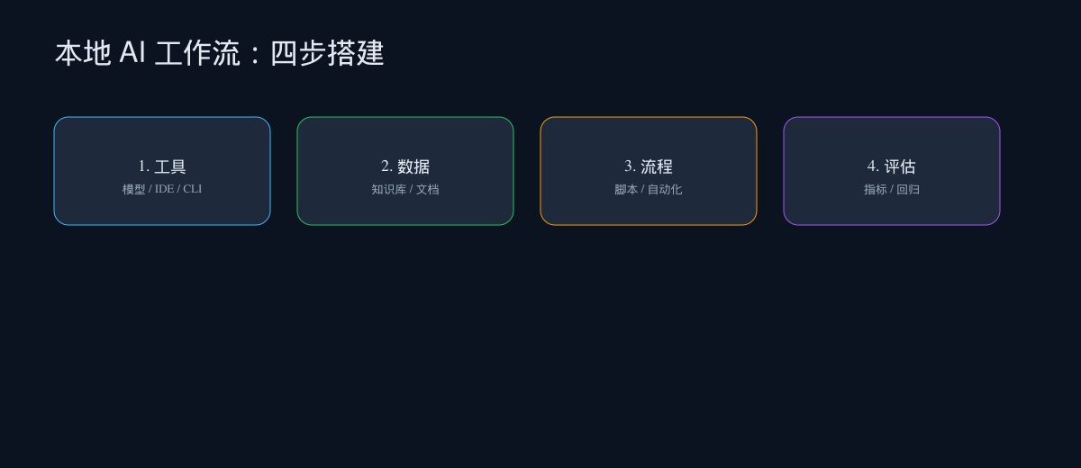This screenshot has height=468, width=1081.
Task: Select '回归' in the evaluation card subtitle
Action: click(908, 190)
